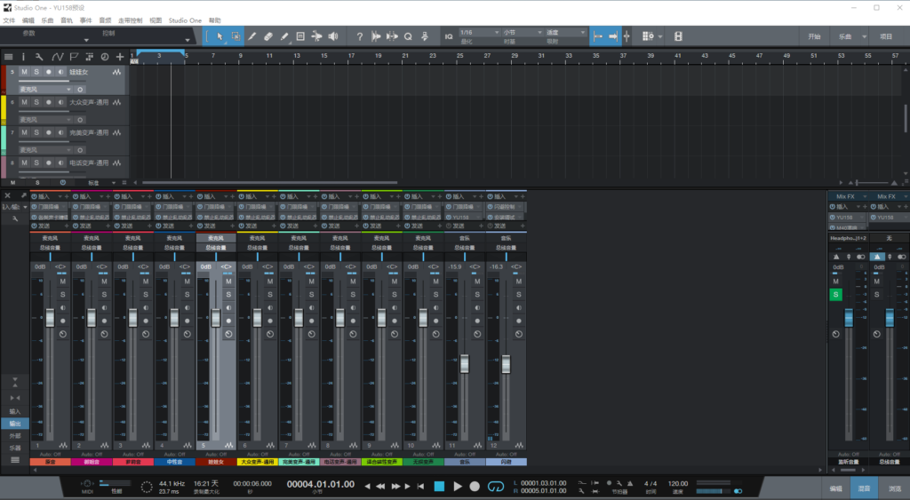Select the Listen speaker tool
The height and width of the screenshot is (500, 910).
[x=333, y=36]
